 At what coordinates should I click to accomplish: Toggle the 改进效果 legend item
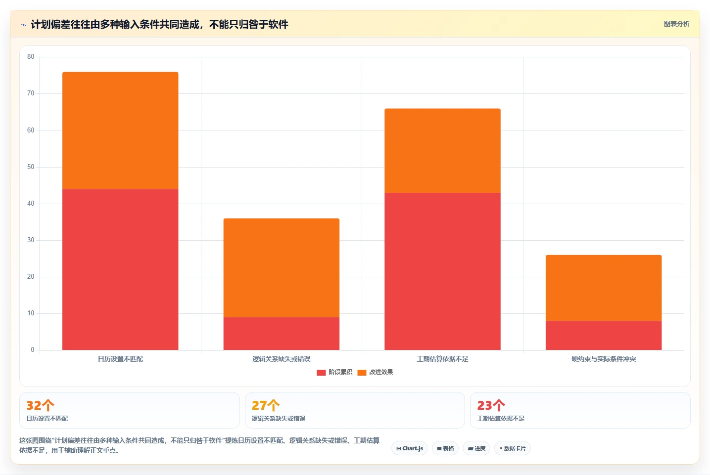375,372
